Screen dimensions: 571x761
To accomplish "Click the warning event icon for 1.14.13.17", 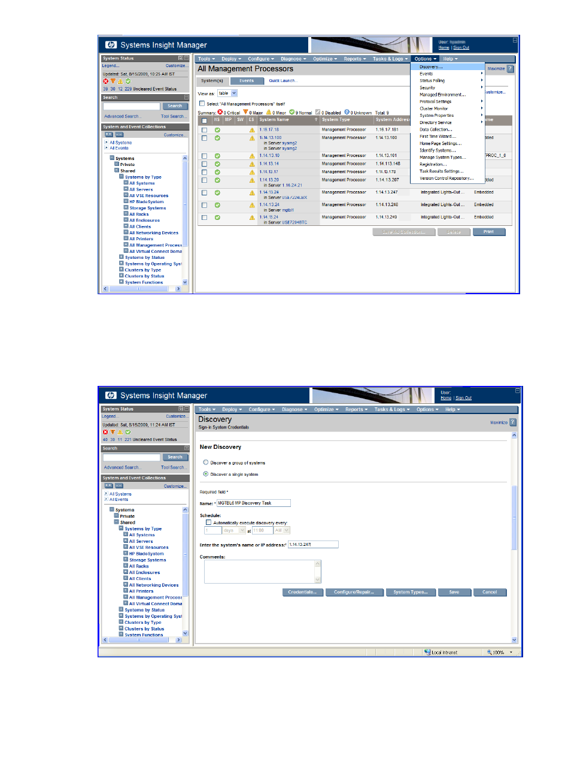I will [252, 173].
